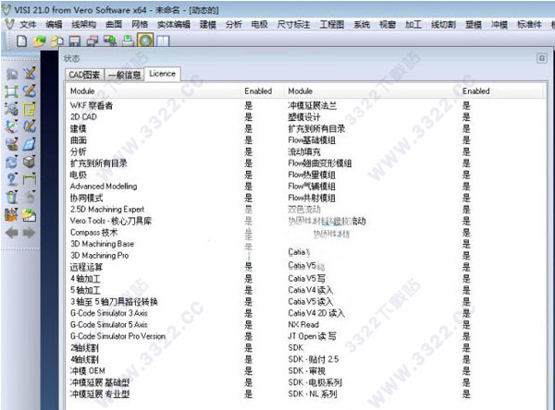The width and height of the screenshot is (555, 410).
Task: Open the 线架构 menu
Action: (84, 24)
